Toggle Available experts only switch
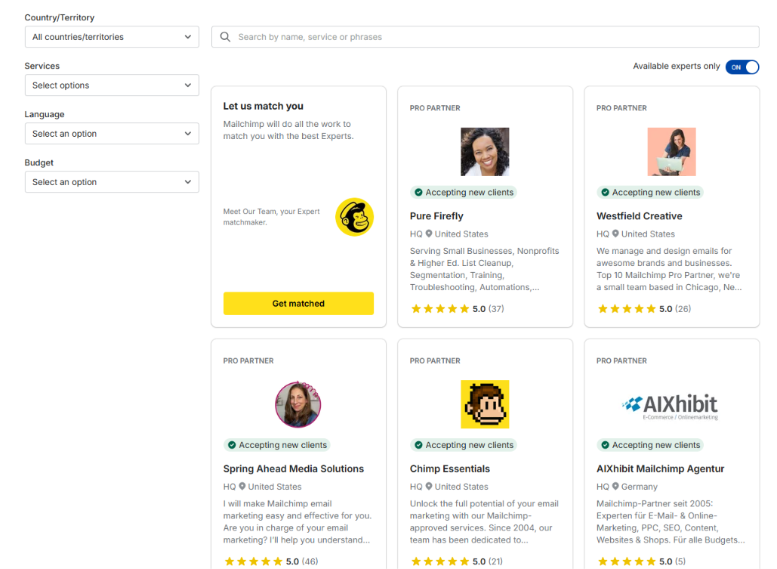This screenshot has width=777, height=569. 742,67
